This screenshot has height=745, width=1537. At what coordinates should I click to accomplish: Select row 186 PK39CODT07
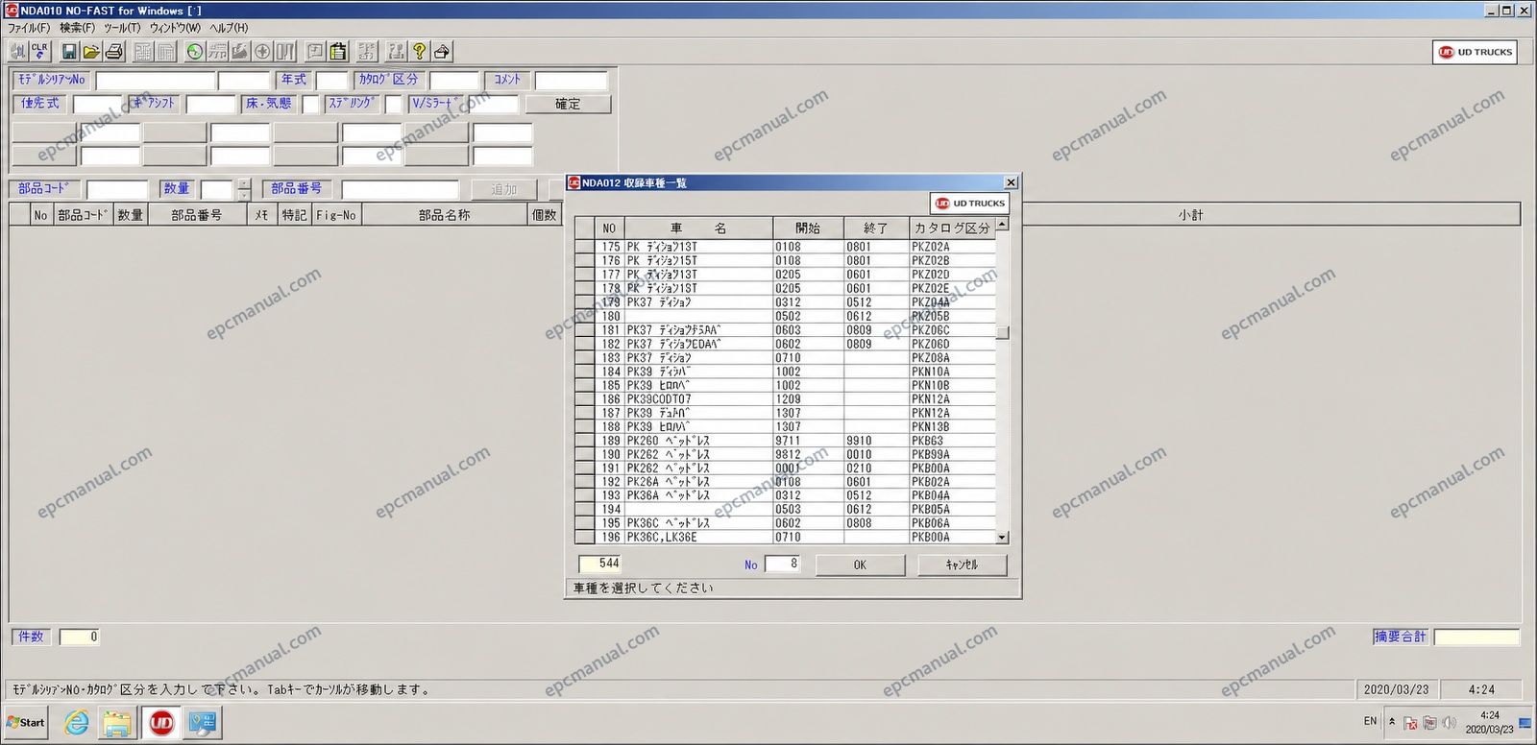pyautogui.click(x=785, y=399)
